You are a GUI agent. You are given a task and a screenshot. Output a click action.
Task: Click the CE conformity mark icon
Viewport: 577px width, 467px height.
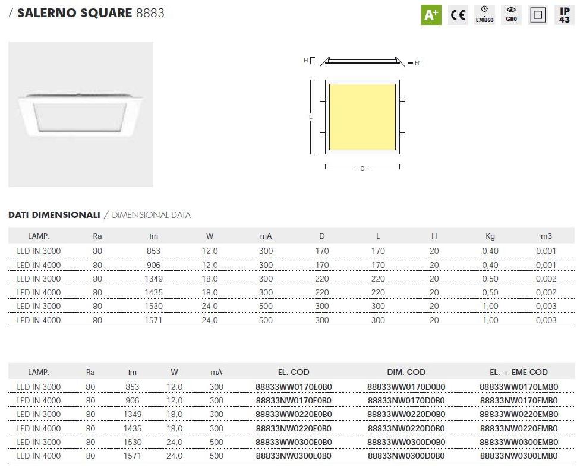pos(458,15)
